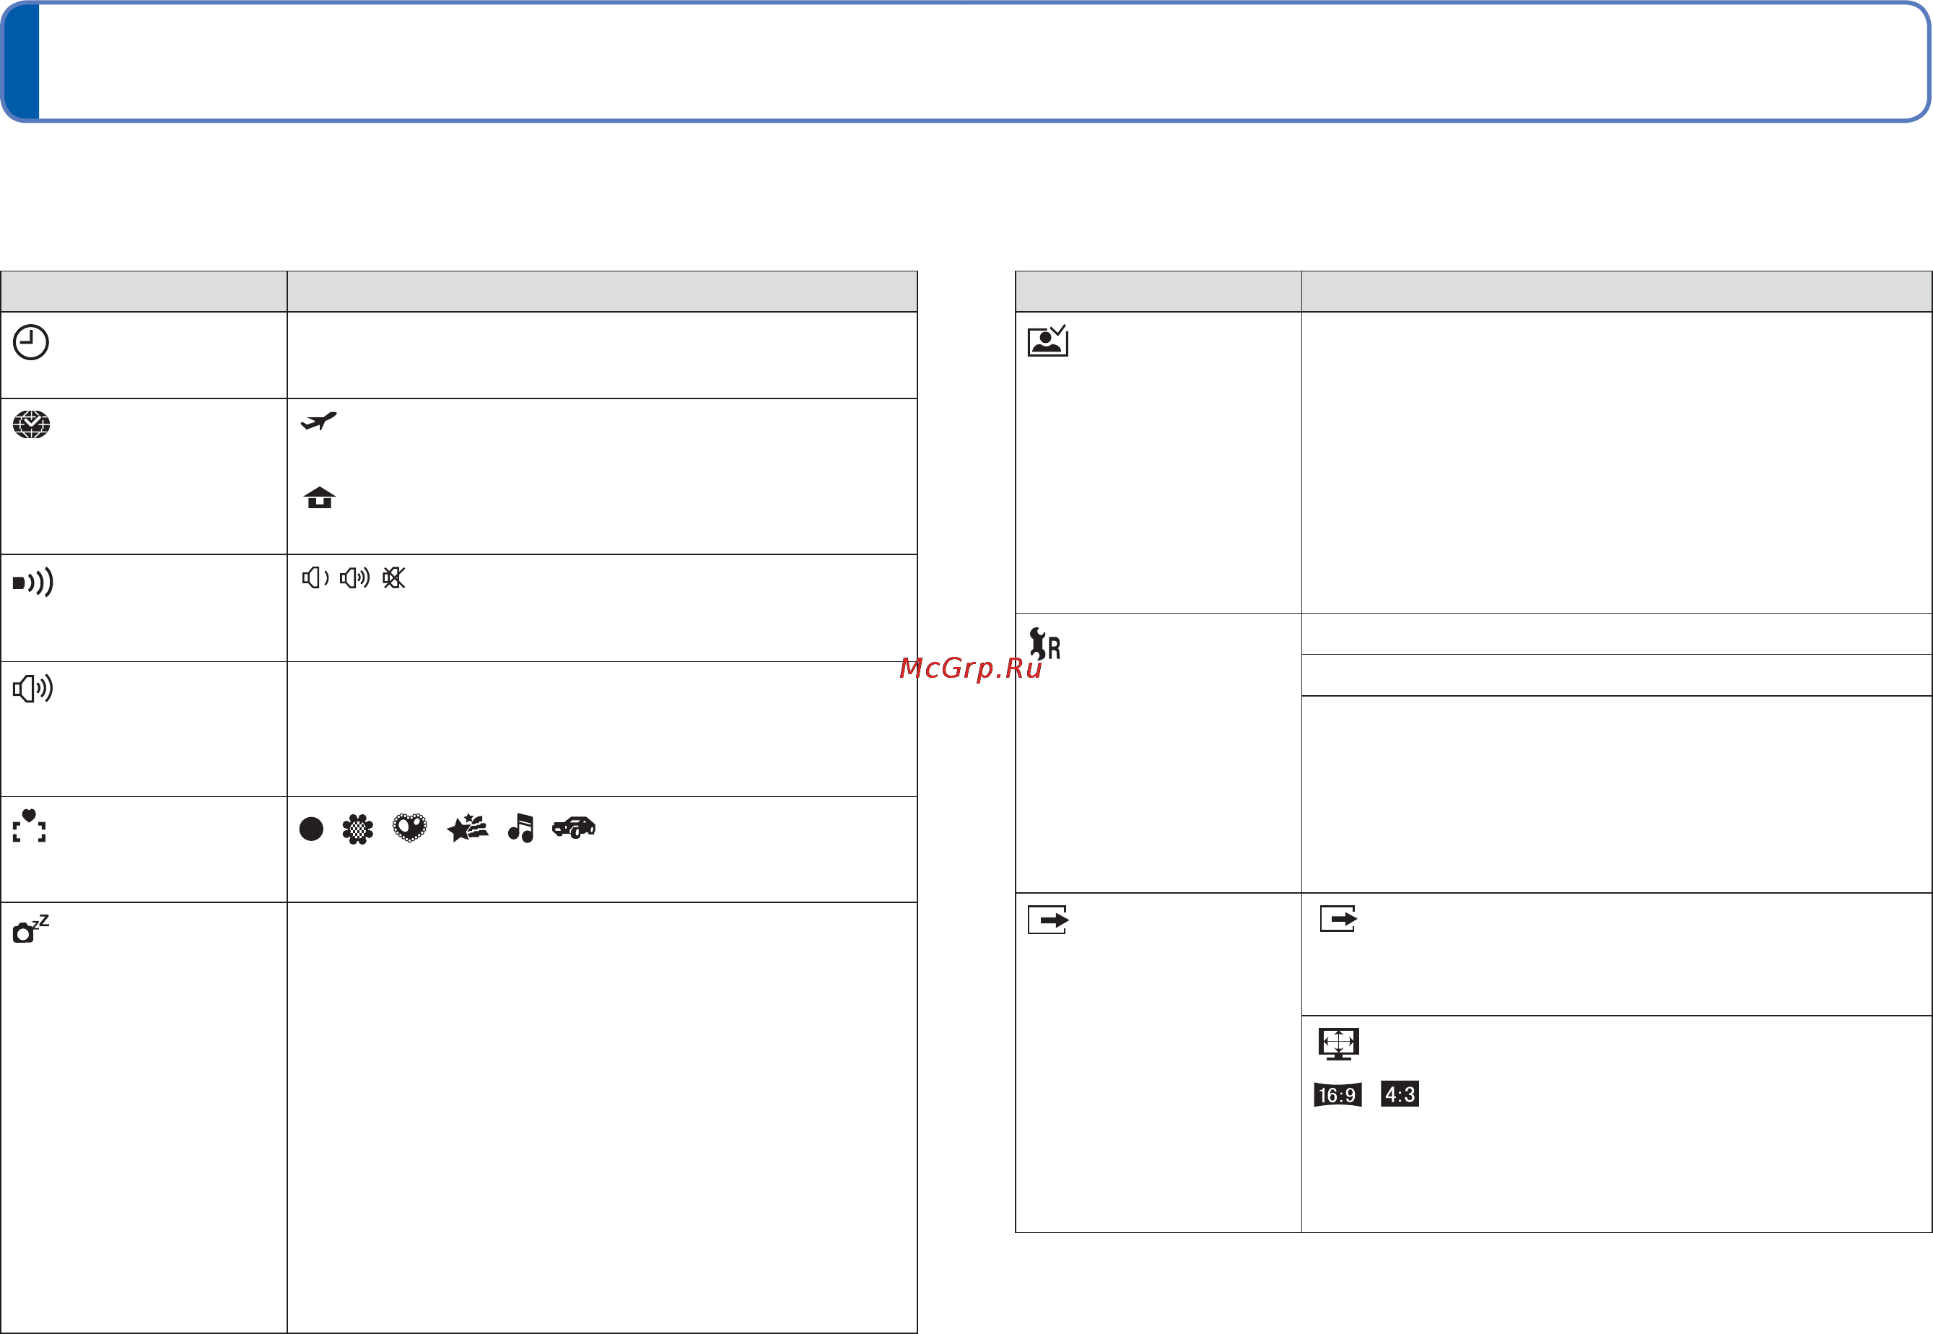Mute using the crossed-out speaker icon
The image size is (1933, 1334).
tap(393, 577)
